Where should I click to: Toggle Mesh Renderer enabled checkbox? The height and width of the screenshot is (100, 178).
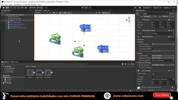[x=141, y=37]
